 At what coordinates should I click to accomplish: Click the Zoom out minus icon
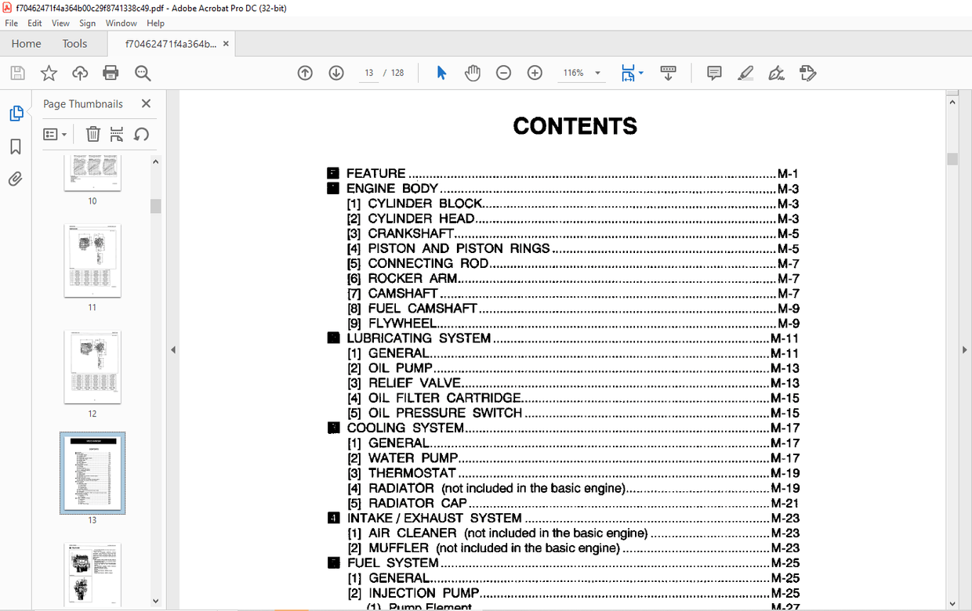tap(504, 73)
